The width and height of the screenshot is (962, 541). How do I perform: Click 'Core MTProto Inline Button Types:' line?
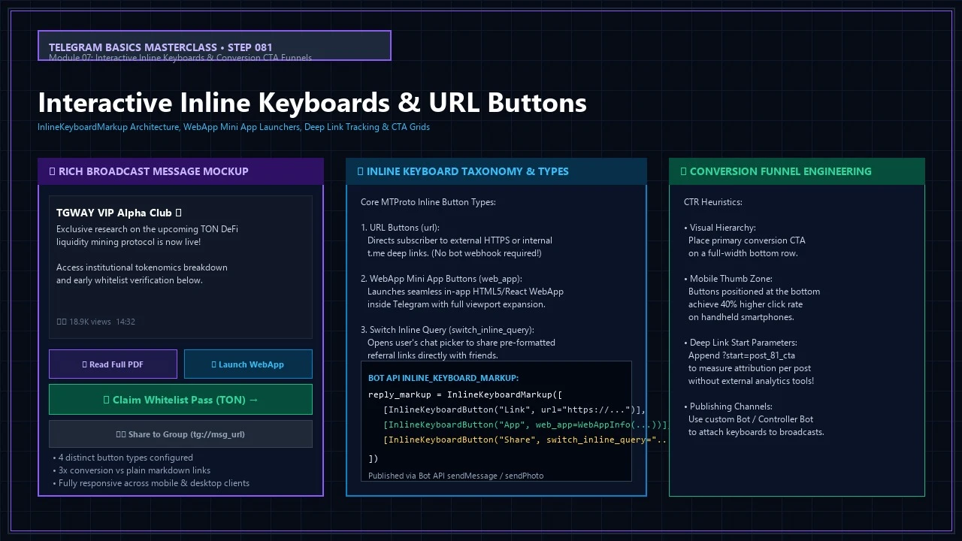tap(428, 202)
